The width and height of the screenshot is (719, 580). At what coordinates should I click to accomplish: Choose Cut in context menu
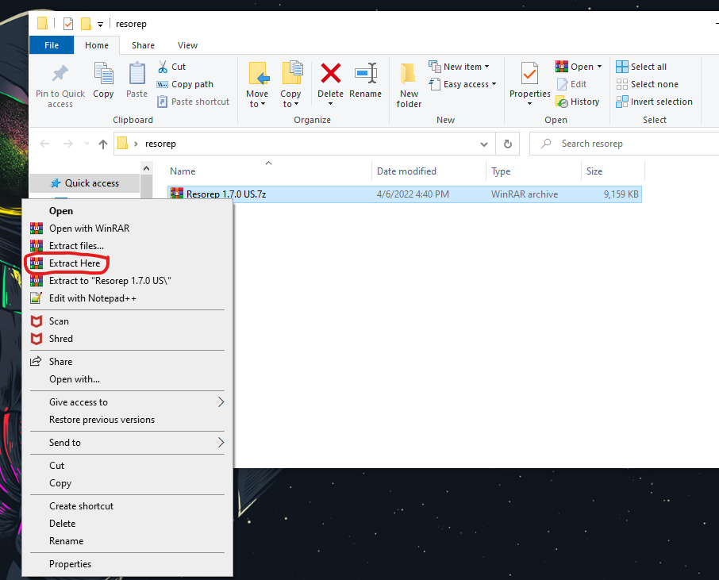coord(128,466)
